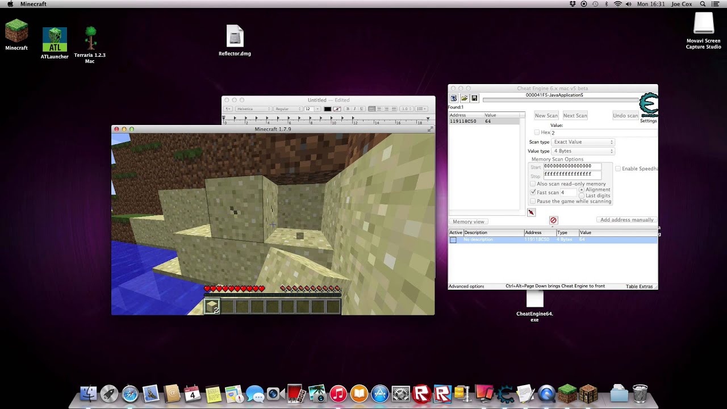Click Wi-Fi status icon in menu bar

coord(617,4)
